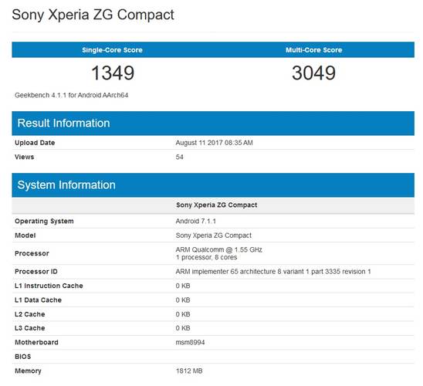Click the Sony Xperia ZG Compact table column heading
Image resolution: width=423 pixels, height=386 pixels.
pos(217,205)
